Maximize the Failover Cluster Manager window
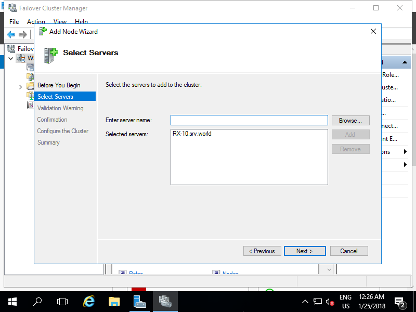This screenshot has width=416, height=312. [376, 8]
